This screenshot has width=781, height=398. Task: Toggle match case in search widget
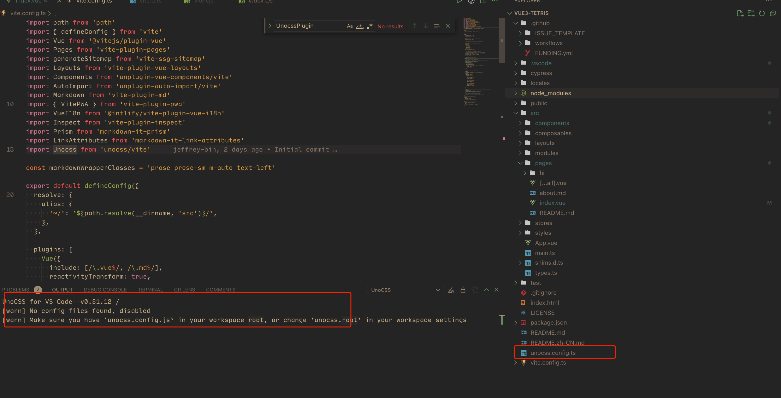point(349,26)
